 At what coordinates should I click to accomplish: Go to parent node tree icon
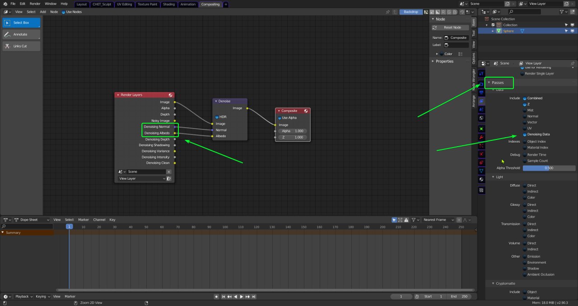point(394,11)
